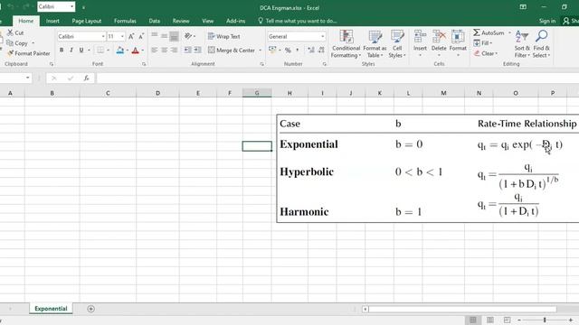Screen dimensions: 579x325
Task: Click Merge & Center
Action: pyautogui.click(x=232, y=51)
